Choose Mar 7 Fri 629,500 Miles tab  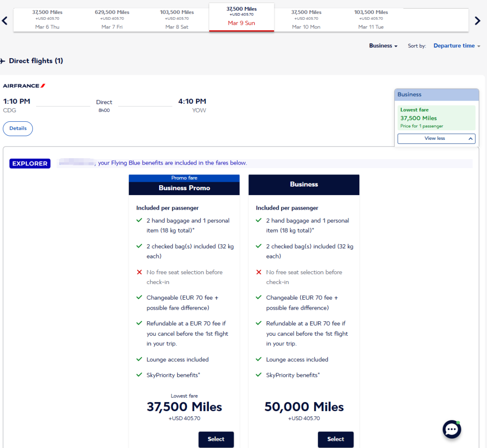112,19
